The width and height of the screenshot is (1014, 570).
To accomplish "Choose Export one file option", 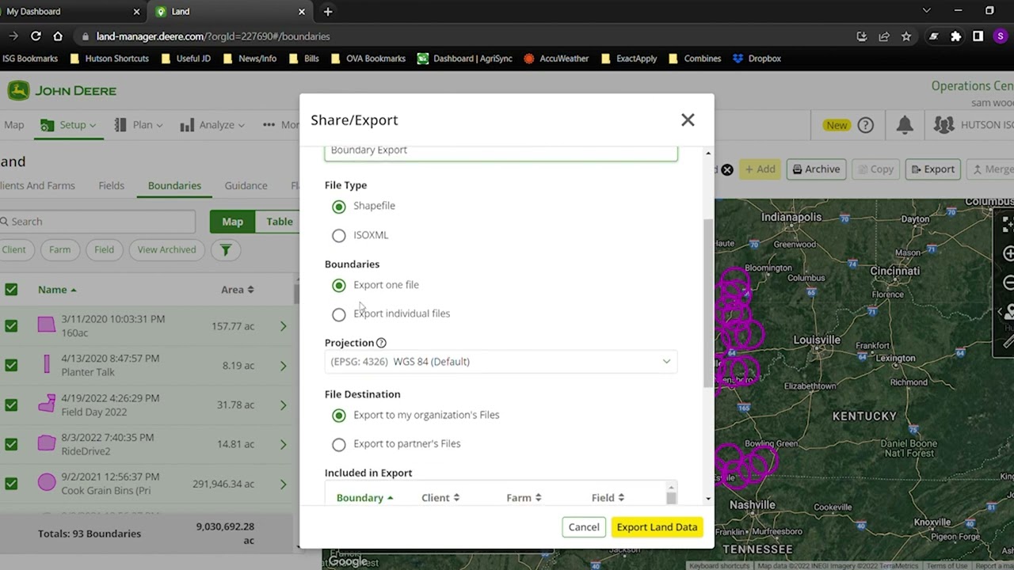I will [x=339, y=285].
